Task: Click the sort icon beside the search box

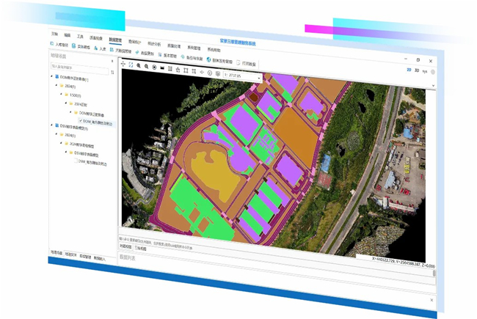Action: 112,72
